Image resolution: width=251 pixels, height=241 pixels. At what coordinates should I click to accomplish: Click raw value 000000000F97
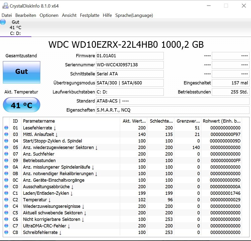pos(225,134)
